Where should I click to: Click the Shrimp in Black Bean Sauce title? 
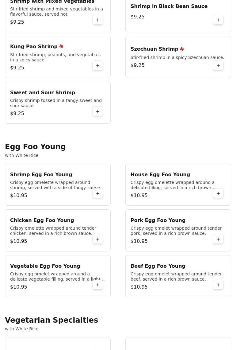point(169,6)
